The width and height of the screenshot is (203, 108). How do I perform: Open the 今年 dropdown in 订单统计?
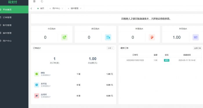point(110,48)
